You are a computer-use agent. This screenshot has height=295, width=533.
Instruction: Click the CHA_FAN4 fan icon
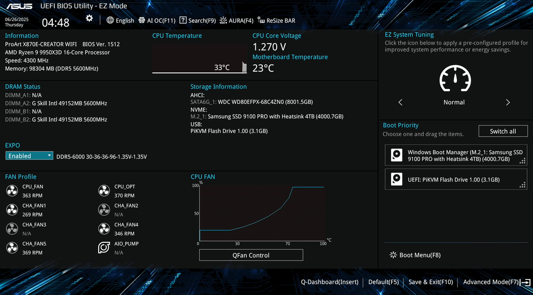click(x=104, y=229)
